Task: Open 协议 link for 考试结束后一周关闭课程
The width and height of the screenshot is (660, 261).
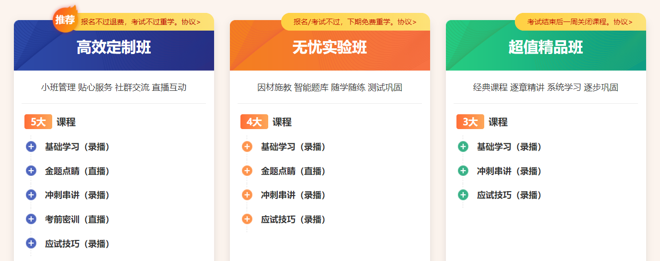Action: click(x=623, y=22)
